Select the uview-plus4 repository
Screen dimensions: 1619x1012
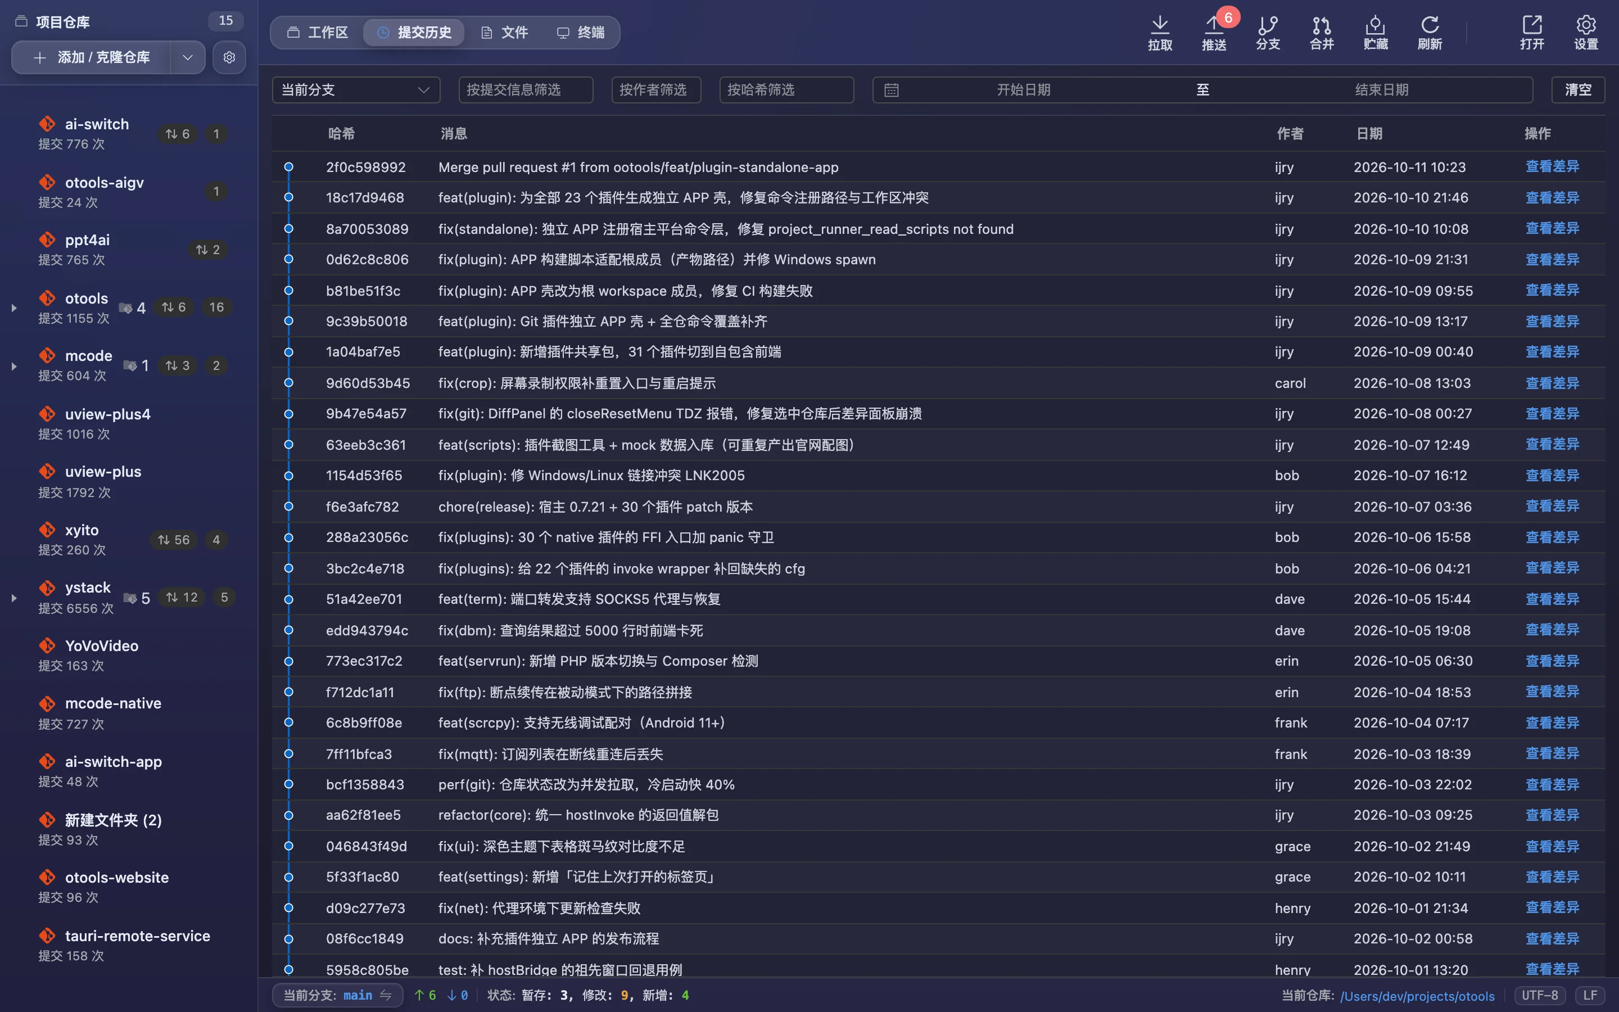click(128, 424)
